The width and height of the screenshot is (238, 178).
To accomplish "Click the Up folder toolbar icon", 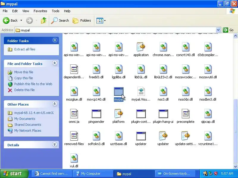I will point(44,20).
